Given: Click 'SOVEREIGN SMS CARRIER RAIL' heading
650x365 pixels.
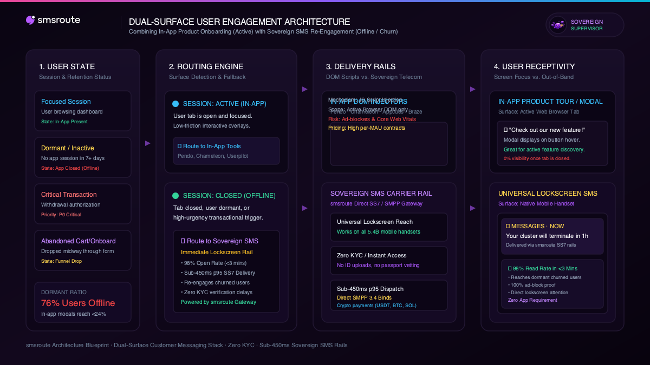Looking at the screenshot, I should click(x=381, y=194).
